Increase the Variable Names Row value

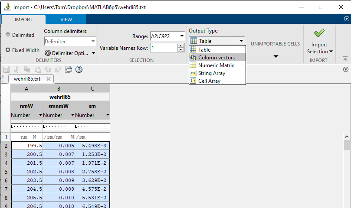tap(180, 46)
